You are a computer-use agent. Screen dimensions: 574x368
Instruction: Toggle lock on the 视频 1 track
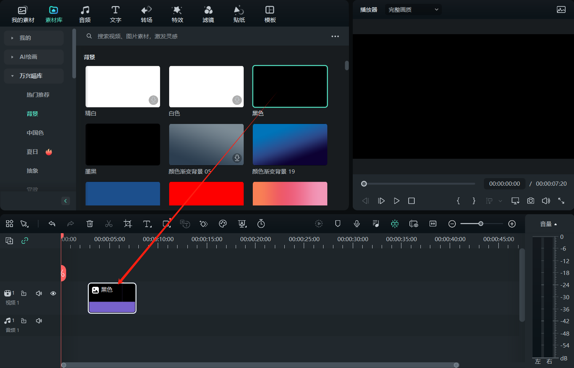(24, 293)
